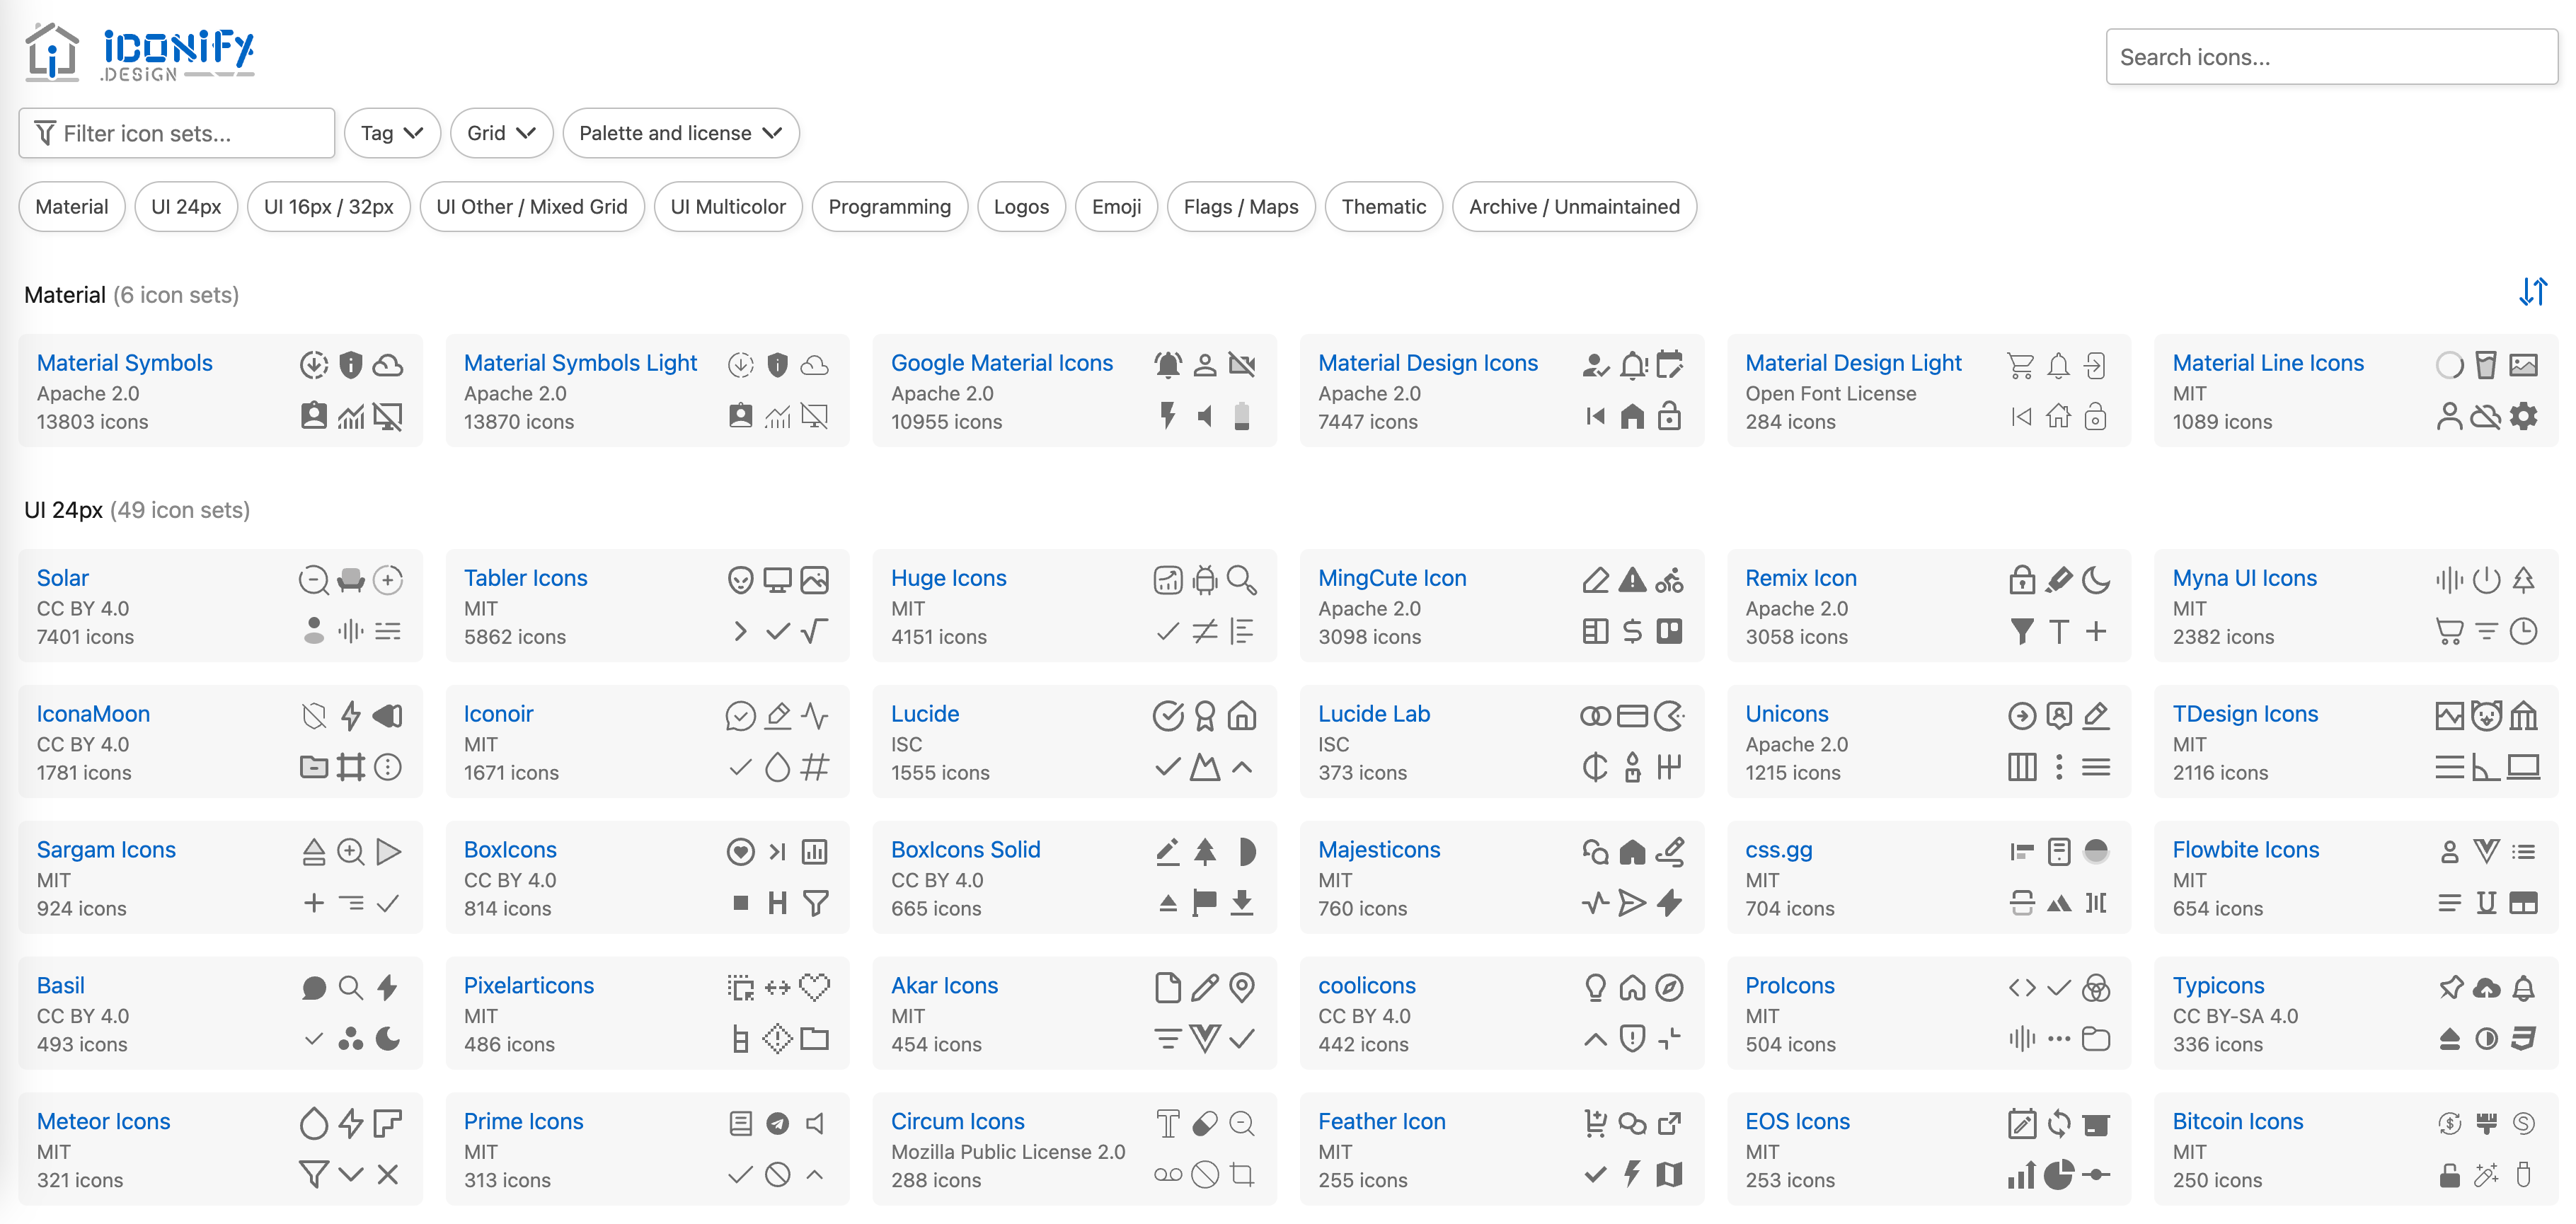2576x1224 pixels.
Task: Click the pie chart icon in EOS Icons
Action: click(x=2059, y=1175)
